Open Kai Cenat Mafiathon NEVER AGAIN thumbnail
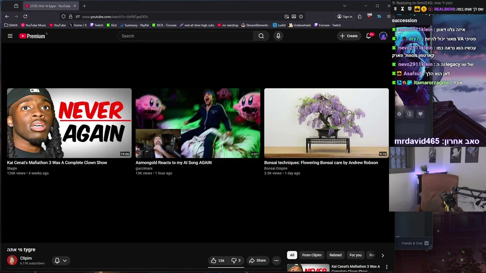Screen dimensions: 486x273 69,123
